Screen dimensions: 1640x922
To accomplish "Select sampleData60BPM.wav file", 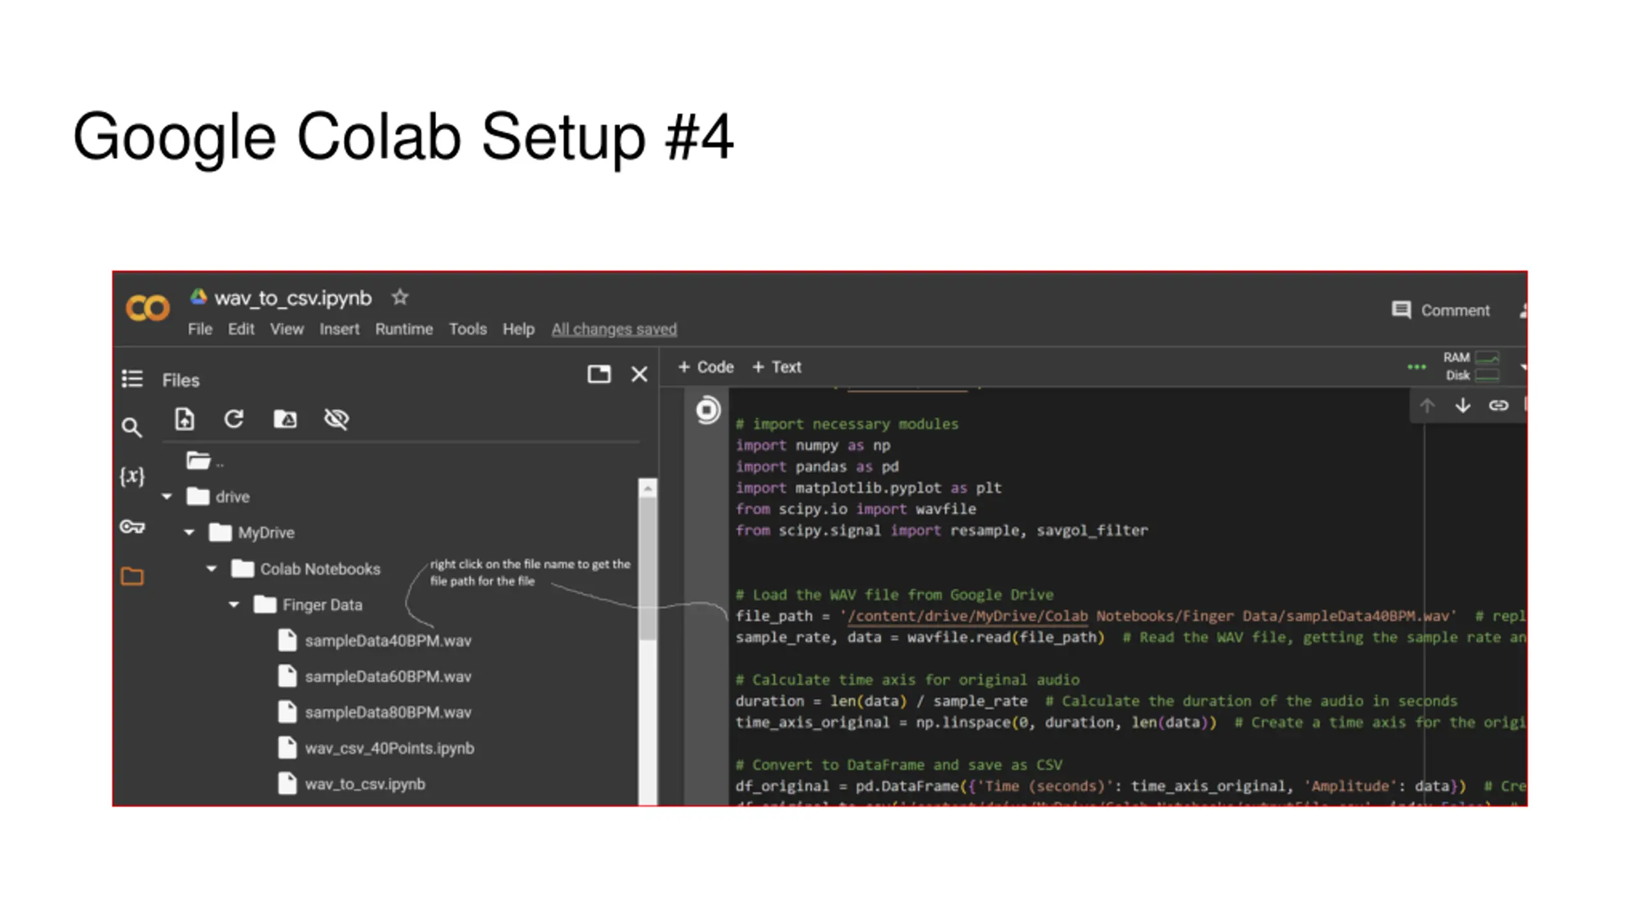I will pos(375,676).
